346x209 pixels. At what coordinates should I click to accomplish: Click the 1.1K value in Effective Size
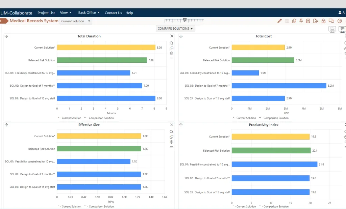coord(134,161)
